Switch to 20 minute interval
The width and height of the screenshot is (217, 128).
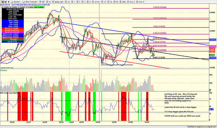coord(110,2)
